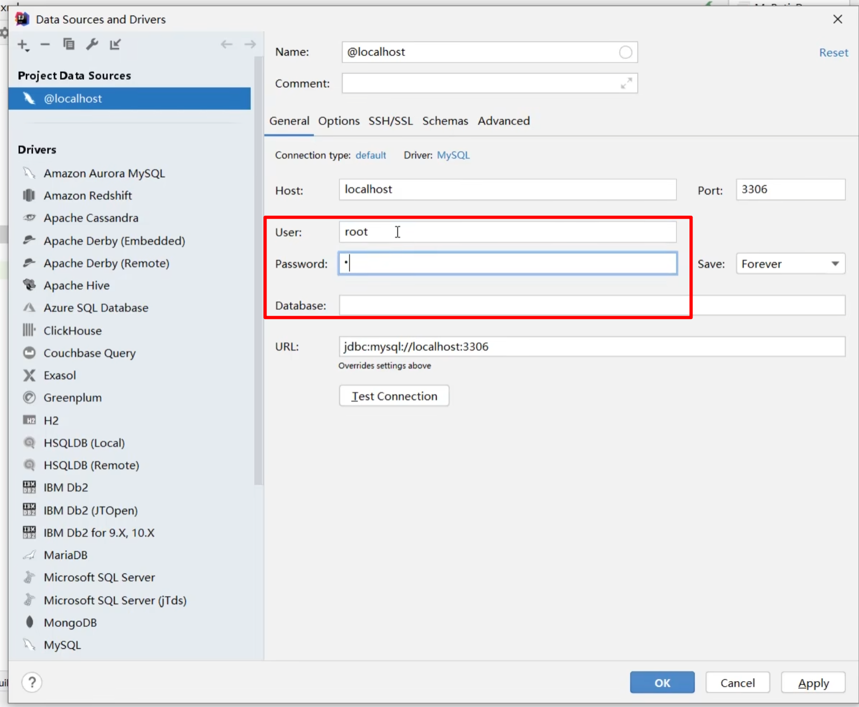859x707 pixels.
Task: Open the SSH/SSL tab
Action: click(x=390, y=121)
